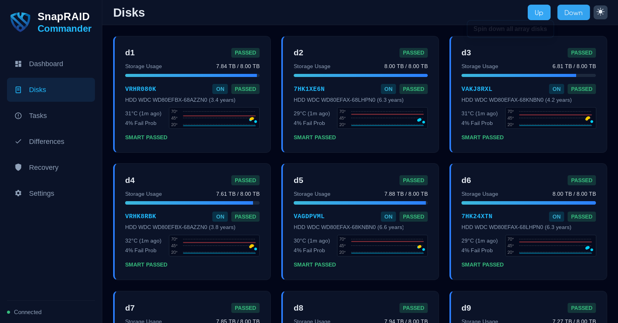
Task: Open the d1 temperature history chart
Action: [x=214, y=118]
